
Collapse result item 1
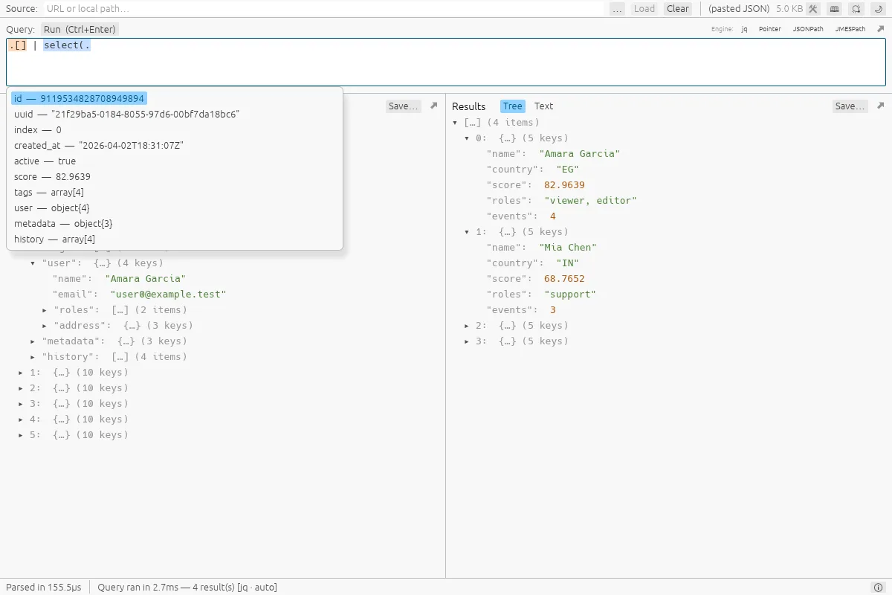[467, 232]
